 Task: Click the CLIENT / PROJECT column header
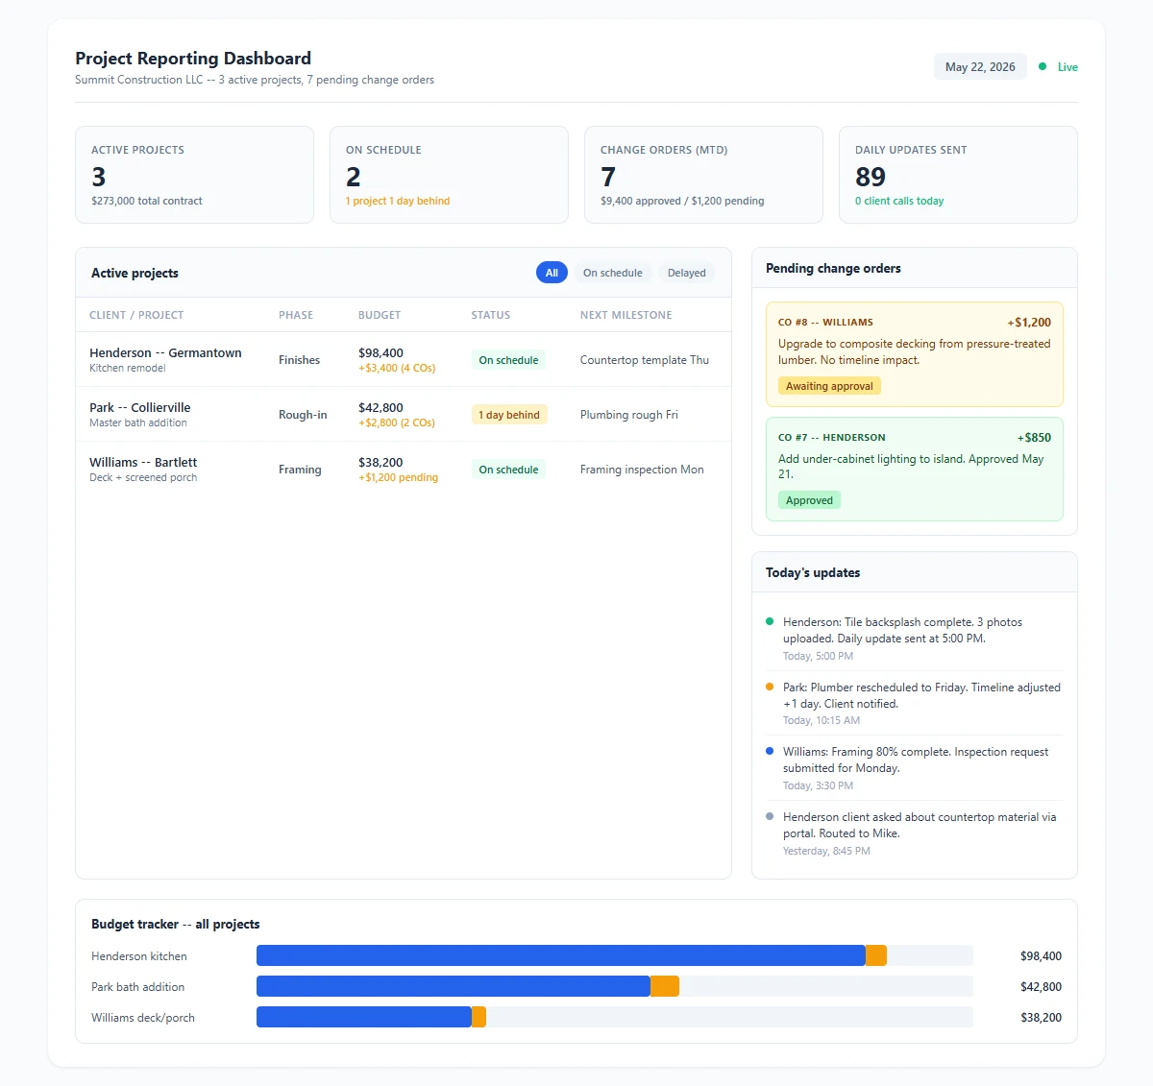pyautogui.click(x=136, y=315)
